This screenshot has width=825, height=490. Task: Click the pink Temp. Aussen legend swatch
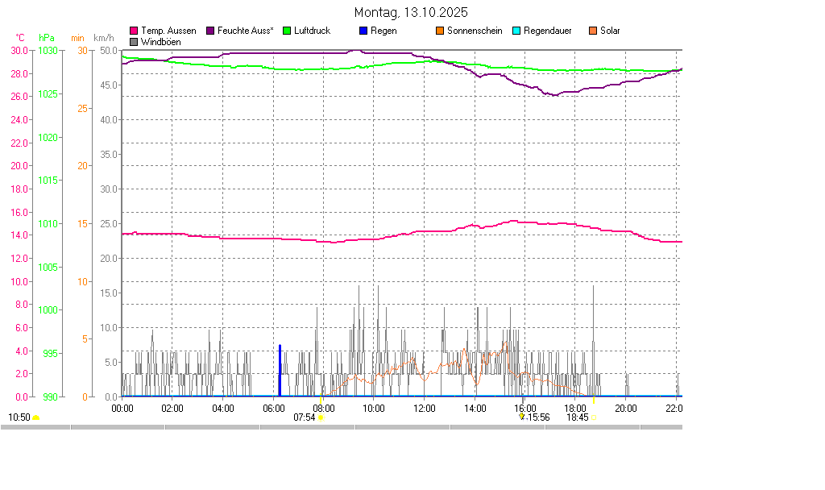click(134, 31)
